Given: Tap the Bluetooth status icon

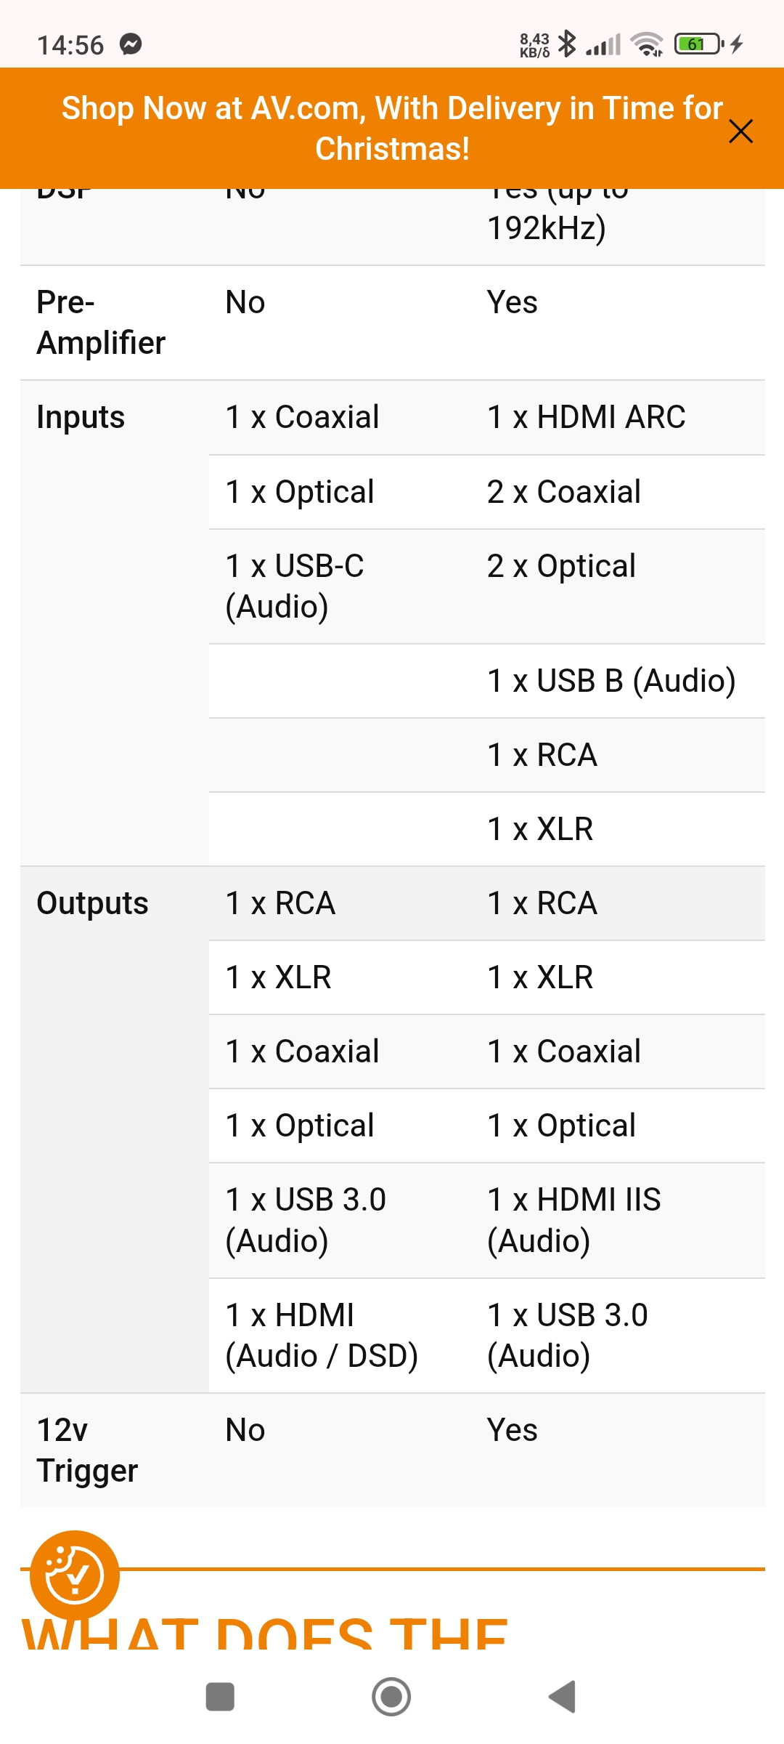Looking at the screenshot, I should 567,44.
